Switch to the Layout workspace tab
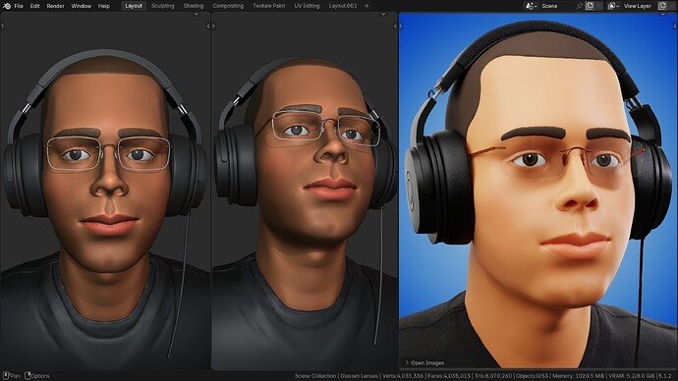Viewport: 678px width, 381px height. coord(134,6)
